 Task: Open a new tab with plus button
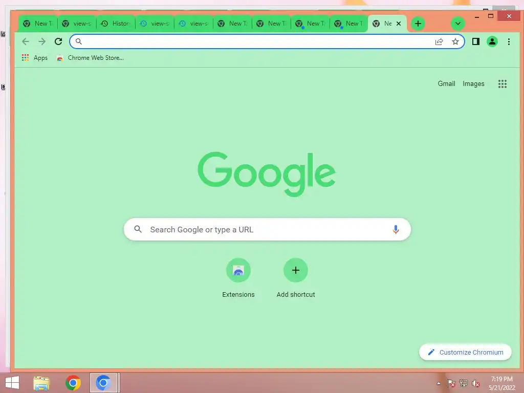click(418, 24)
